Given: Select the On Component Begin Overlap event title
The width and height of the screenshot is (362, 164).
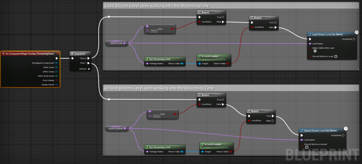Looking at the screenshot, I should (x=28, y=54).
